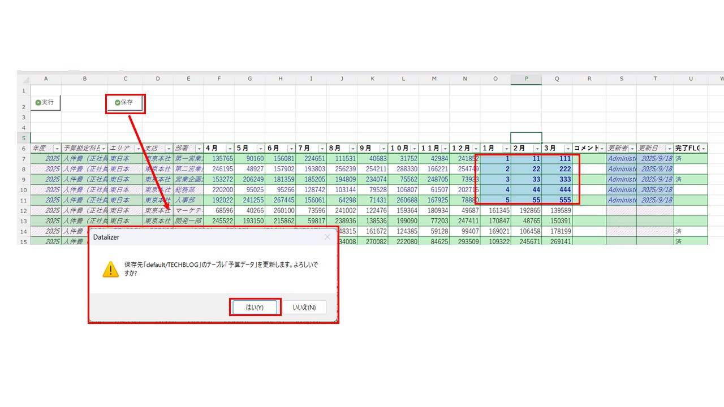This screenshot has width=724, height=407.
Task: Click 第一営業 cell in 部署 column
Action: [188, 159]
